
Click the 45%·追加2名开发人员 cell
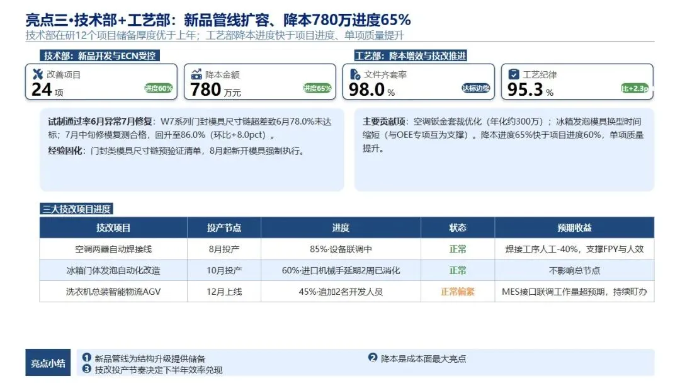point(341,292)
